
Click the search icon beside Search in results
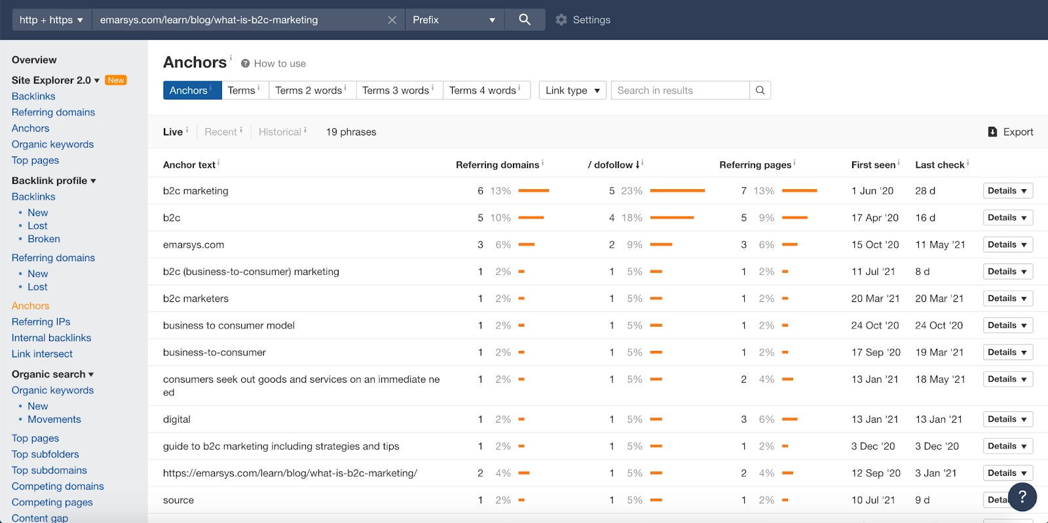[x=760, y=90]
